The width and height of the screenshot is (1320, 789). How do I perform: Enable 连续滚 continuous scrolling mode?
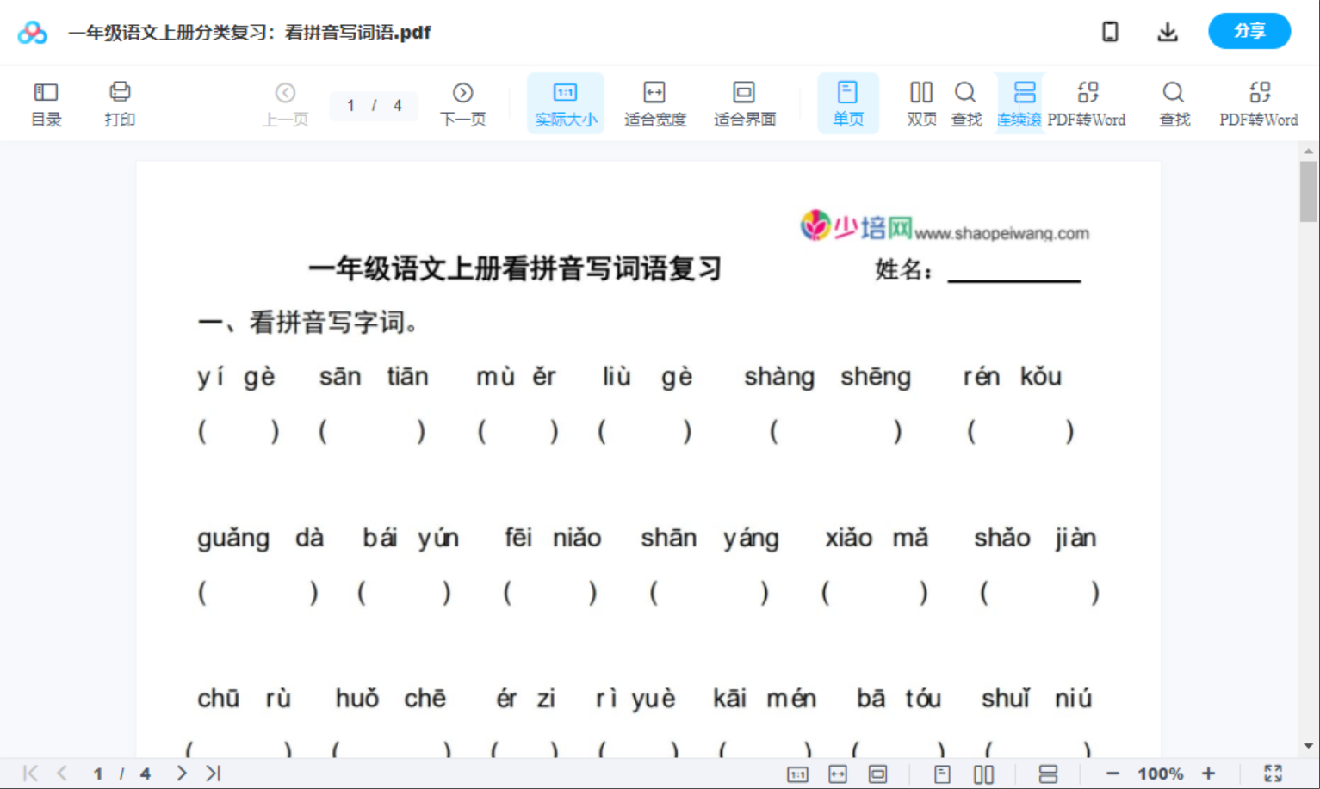1020,102
